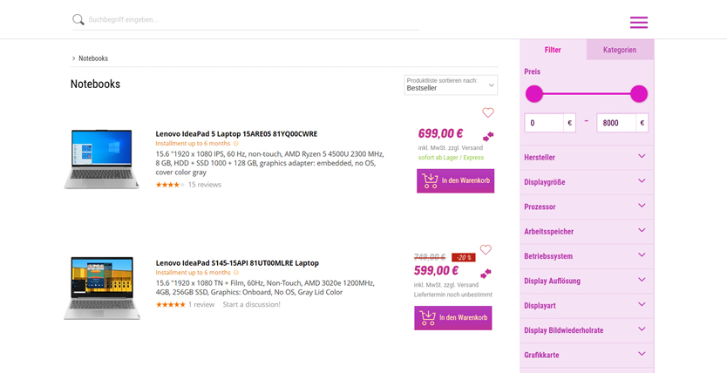Expand the Hersteller filter

tap(587, 158)
